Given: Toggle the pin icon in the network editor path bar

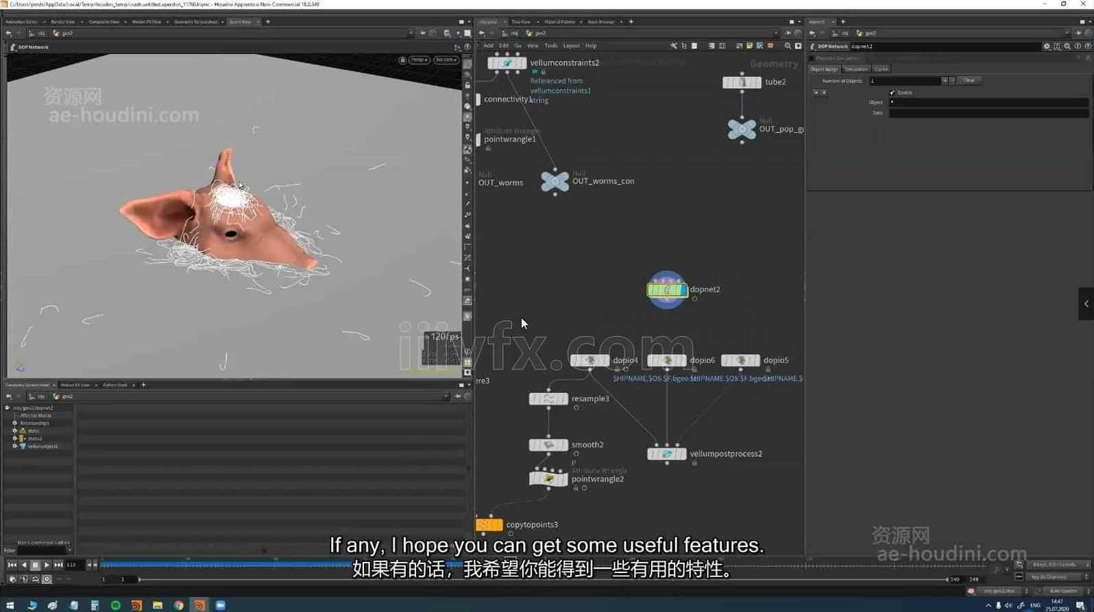Looking at the screenshot, I should [787, 33].
